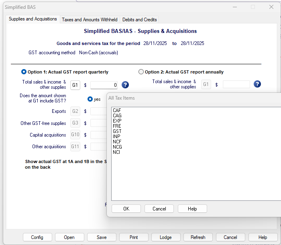Image resolution: width=281 pixels, height=245 pixels.
Task: Save the Simplified BAS form
Action: click(102, 237)
